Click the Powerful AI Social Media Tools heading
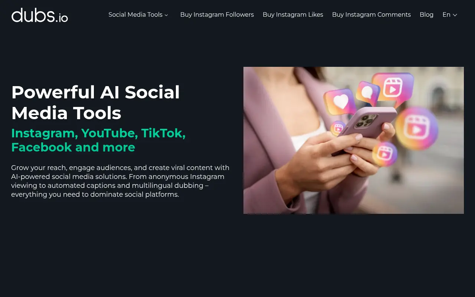This screenshot has height=297, width=475. 95,102
